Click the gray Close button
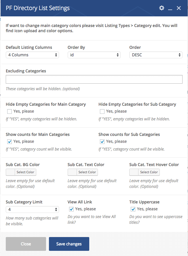This screenshot has width=188, height=256. tap(26, 244)
